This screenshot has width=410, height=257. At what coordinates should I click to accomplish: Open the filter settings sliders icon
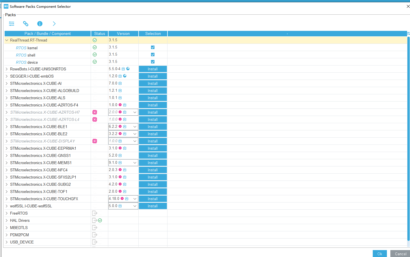pyautogui.click(x=12, y=24)
